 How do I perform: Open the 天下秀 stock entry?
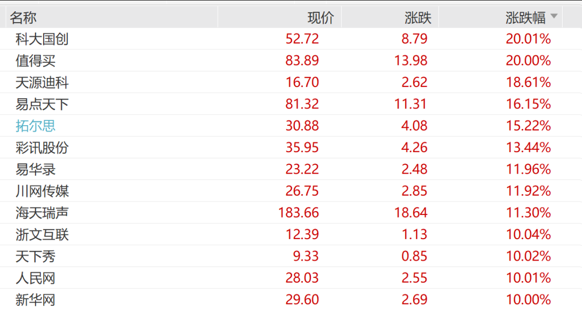pyautogui.click(x=36, y=257)
